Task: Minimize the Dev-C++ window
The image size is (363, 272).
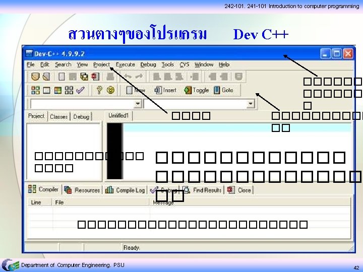Action: coord(326,54)
